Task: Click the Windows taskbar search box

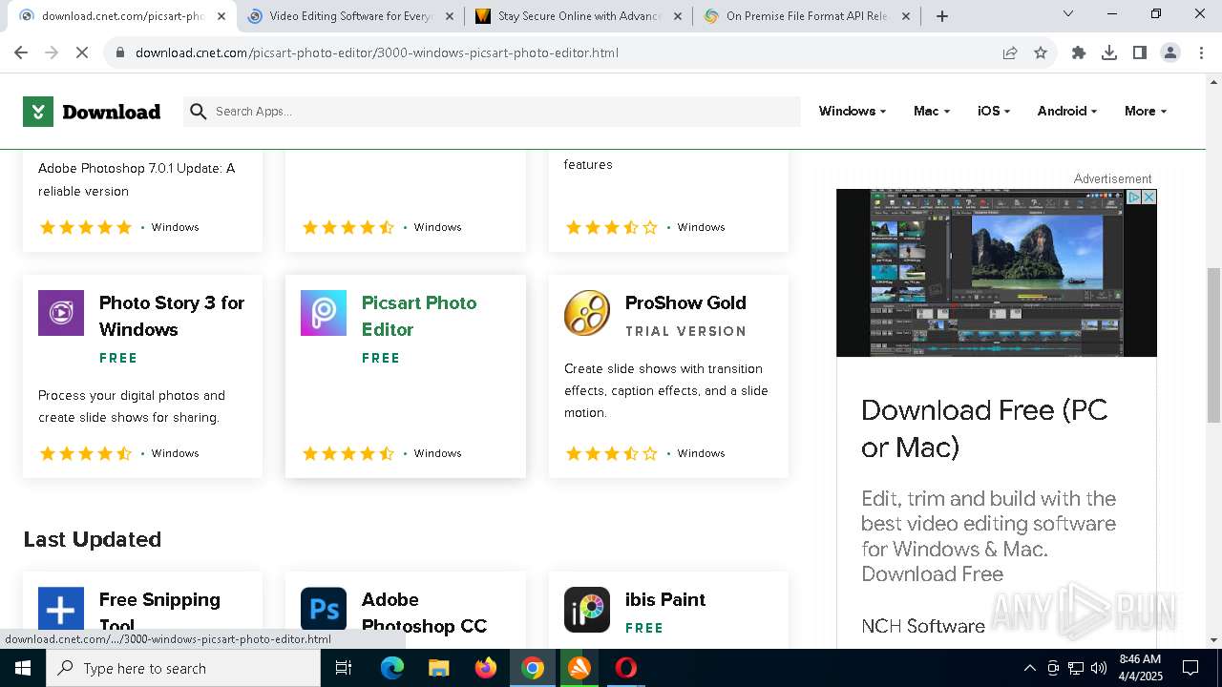Action: pos(183,668)
